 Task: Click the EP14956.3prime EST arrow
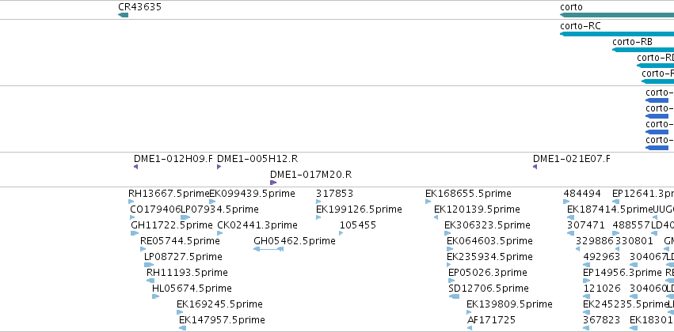(x=586, y=281)
